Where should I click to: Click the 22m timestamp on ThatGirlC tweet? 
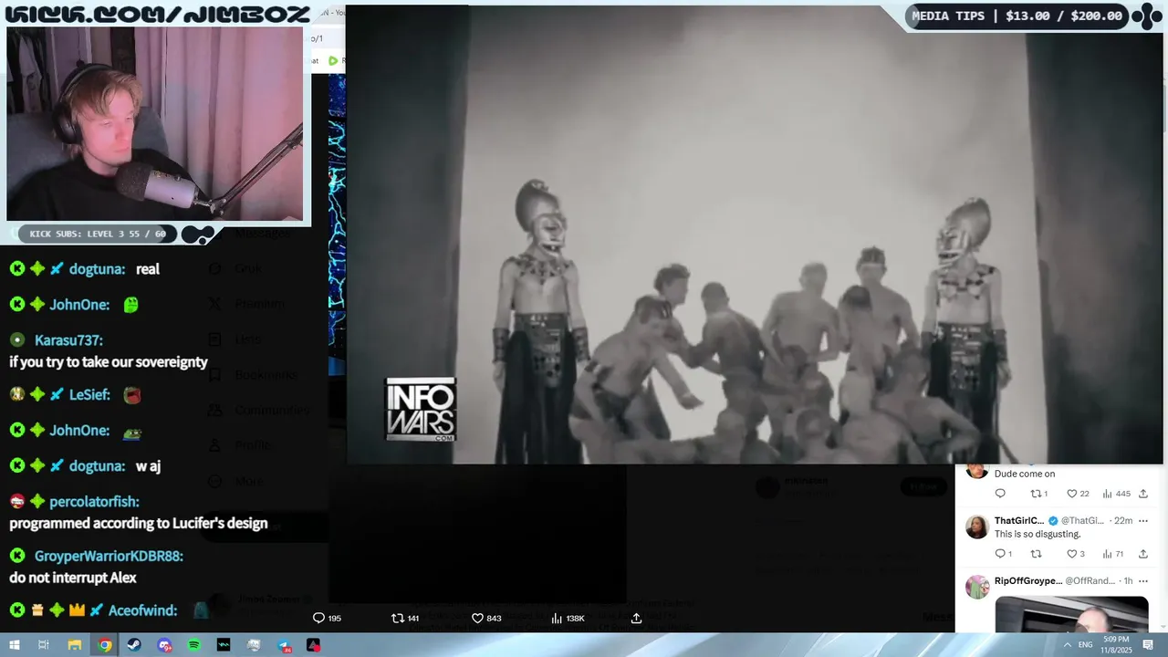tap(1123, 520)
